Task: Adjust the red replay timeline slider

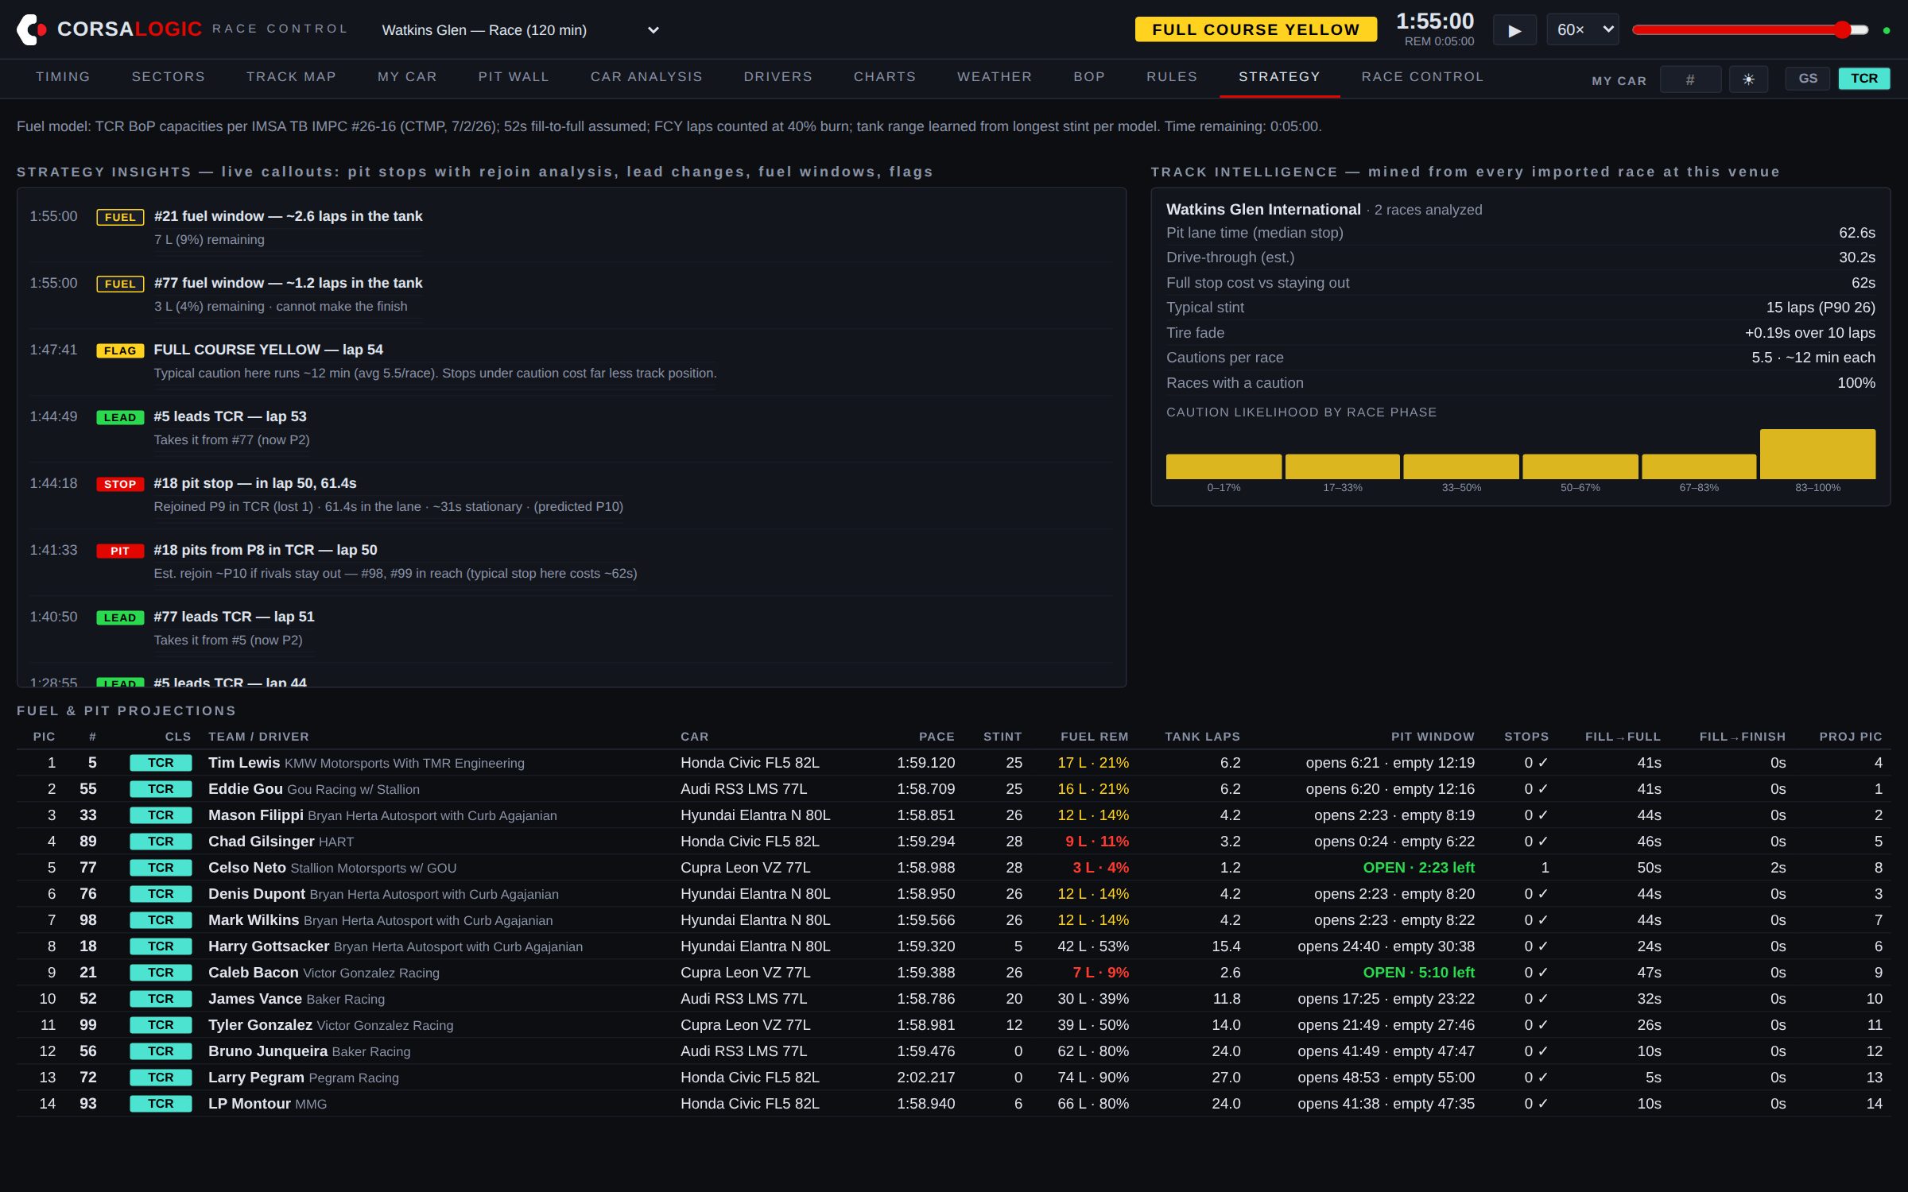Action: click(1751, 30)
